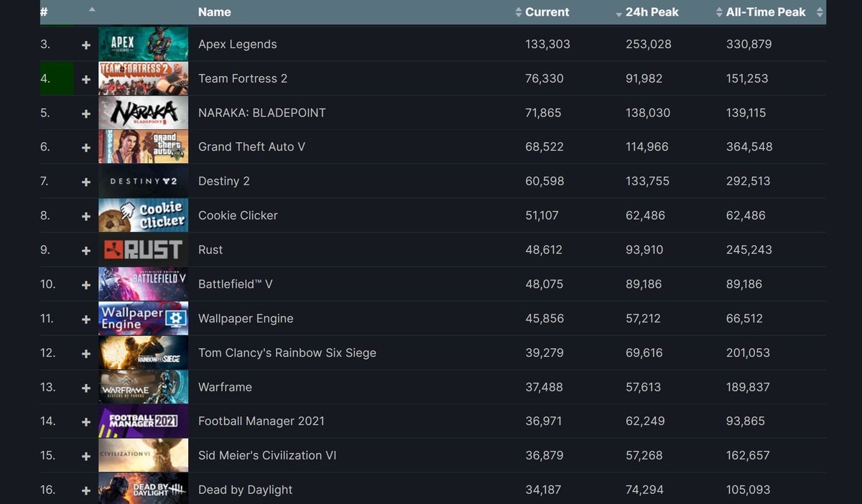Viewport: 862px width, 504px height.
Task: Select the all-time peak value 162,657
Action: pos(748,456)
